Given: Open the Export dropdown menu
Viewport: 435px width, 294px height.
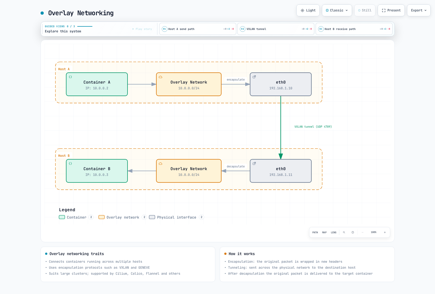Looking at the screenshot, I should (x=419, y=10).
